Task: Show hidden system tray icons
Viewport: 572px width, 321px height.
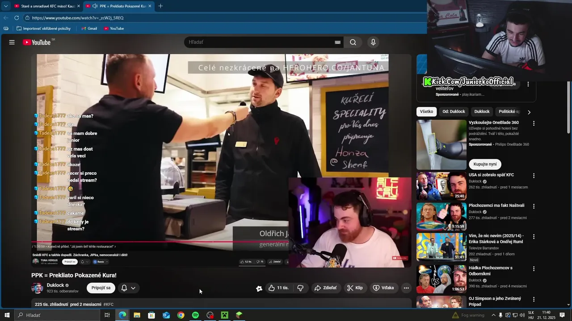Action: click(493, 315)
